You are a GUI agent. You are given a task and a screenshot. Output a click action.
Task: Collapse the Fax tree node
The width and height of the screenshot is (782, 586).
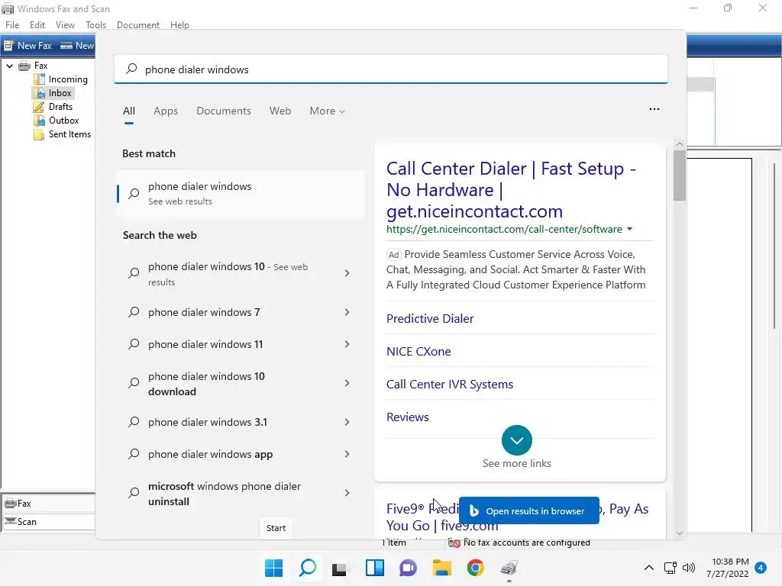pos(9,66)
